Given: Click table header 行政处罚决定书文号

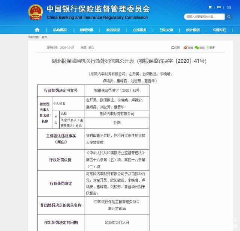Looking at the screenshot, I should (61, 91).
